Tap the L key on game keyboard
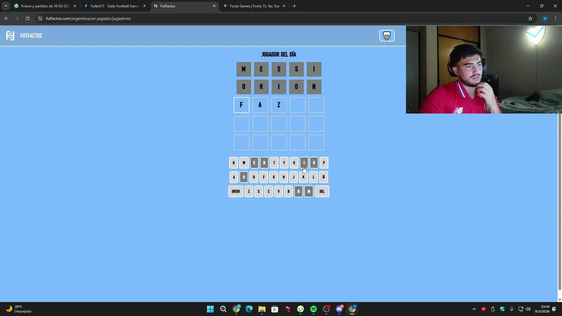The width and height of the screenshot is (562, 316). point(313,177)
